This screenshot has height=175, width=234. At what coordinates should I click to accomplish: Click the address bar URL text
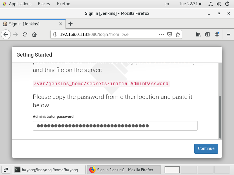(x=94, y=34)
